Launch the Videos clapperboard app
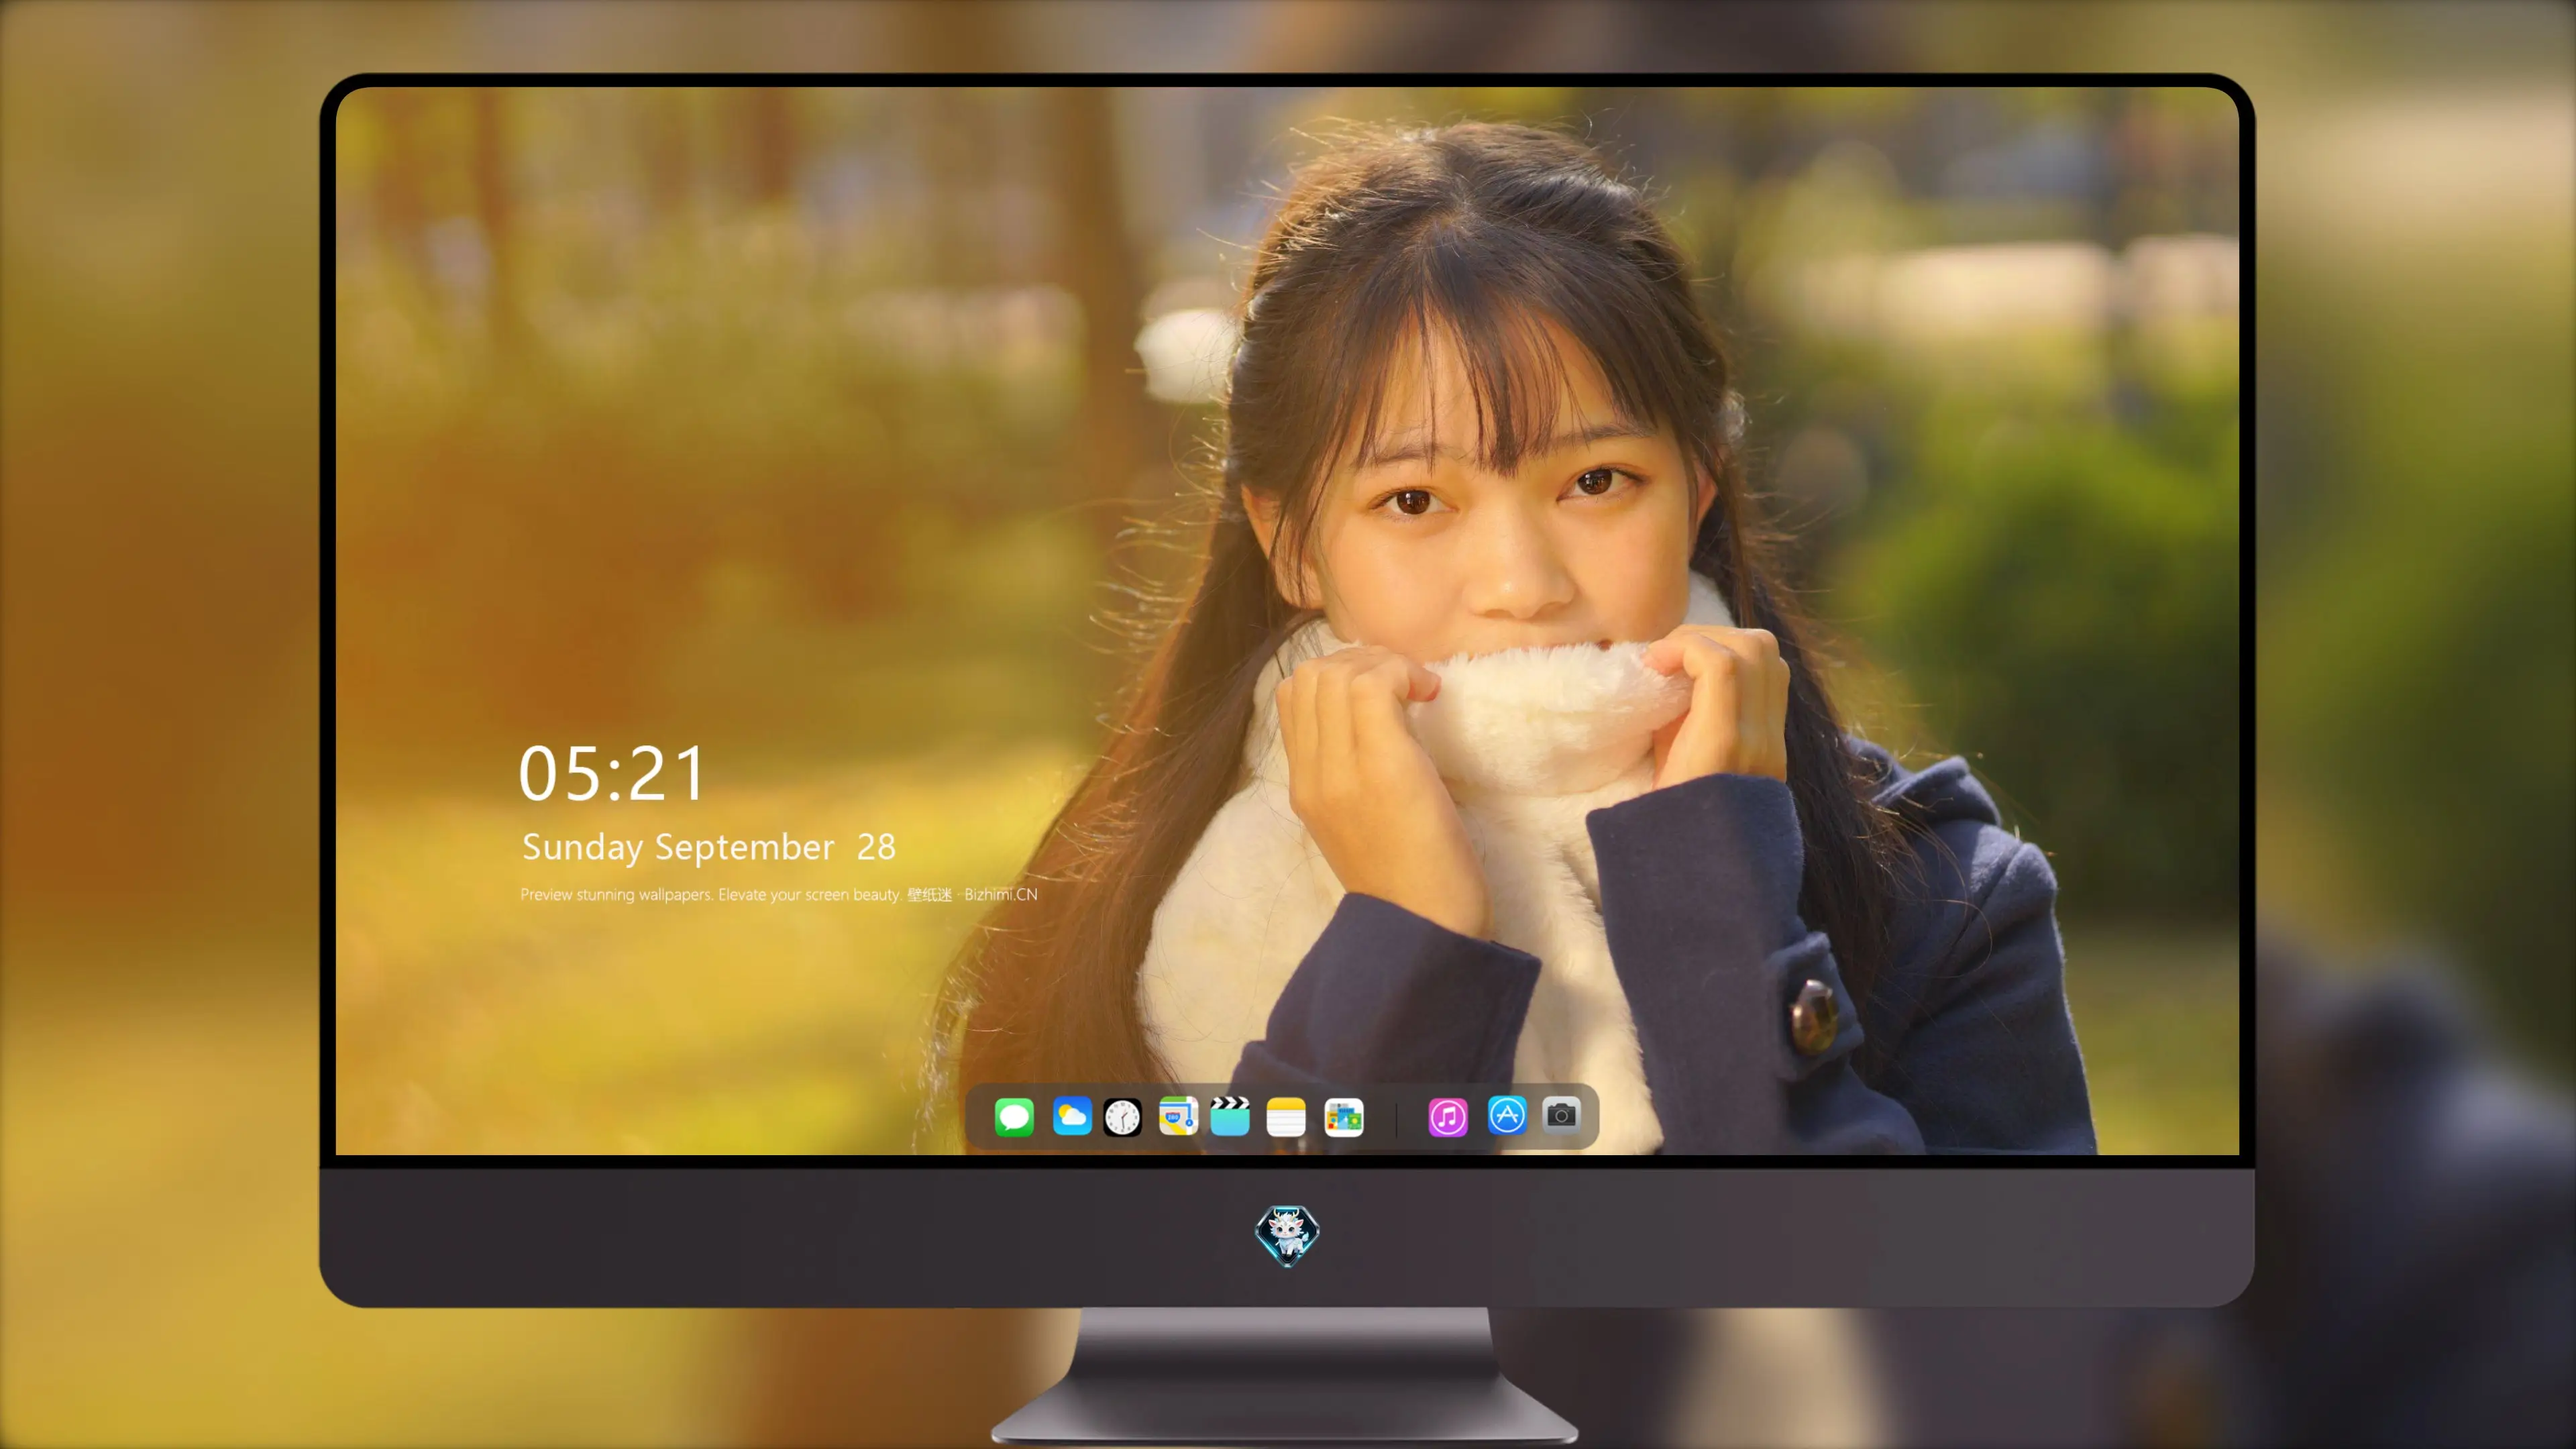 point(1230,1117)
